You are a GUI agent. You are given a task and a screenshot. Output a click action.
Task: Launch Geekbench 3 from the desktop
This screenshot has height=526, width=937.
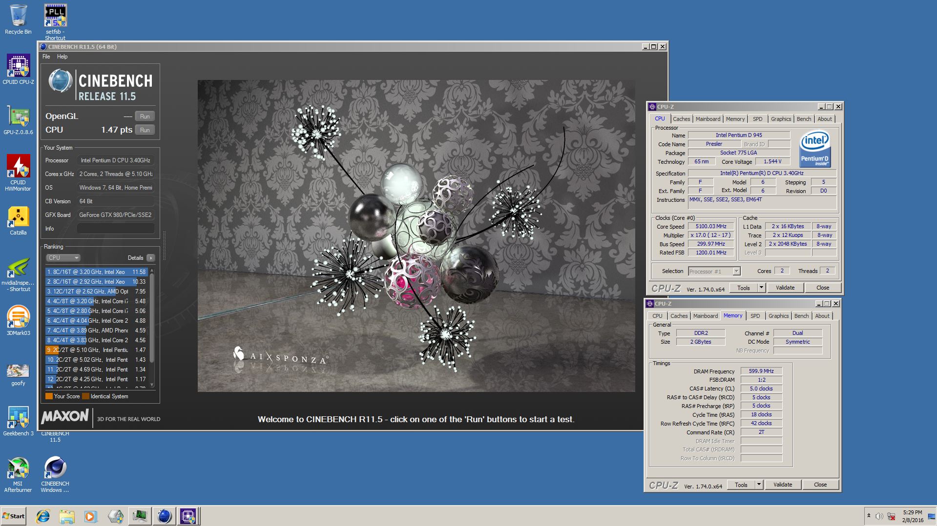click(18, 421)
